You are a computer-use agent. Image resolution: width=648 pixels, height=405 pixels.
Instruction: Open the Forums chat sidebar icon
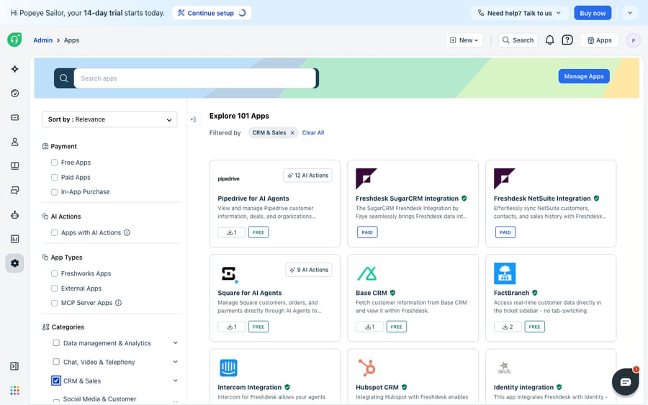click(x=15, y=191)
